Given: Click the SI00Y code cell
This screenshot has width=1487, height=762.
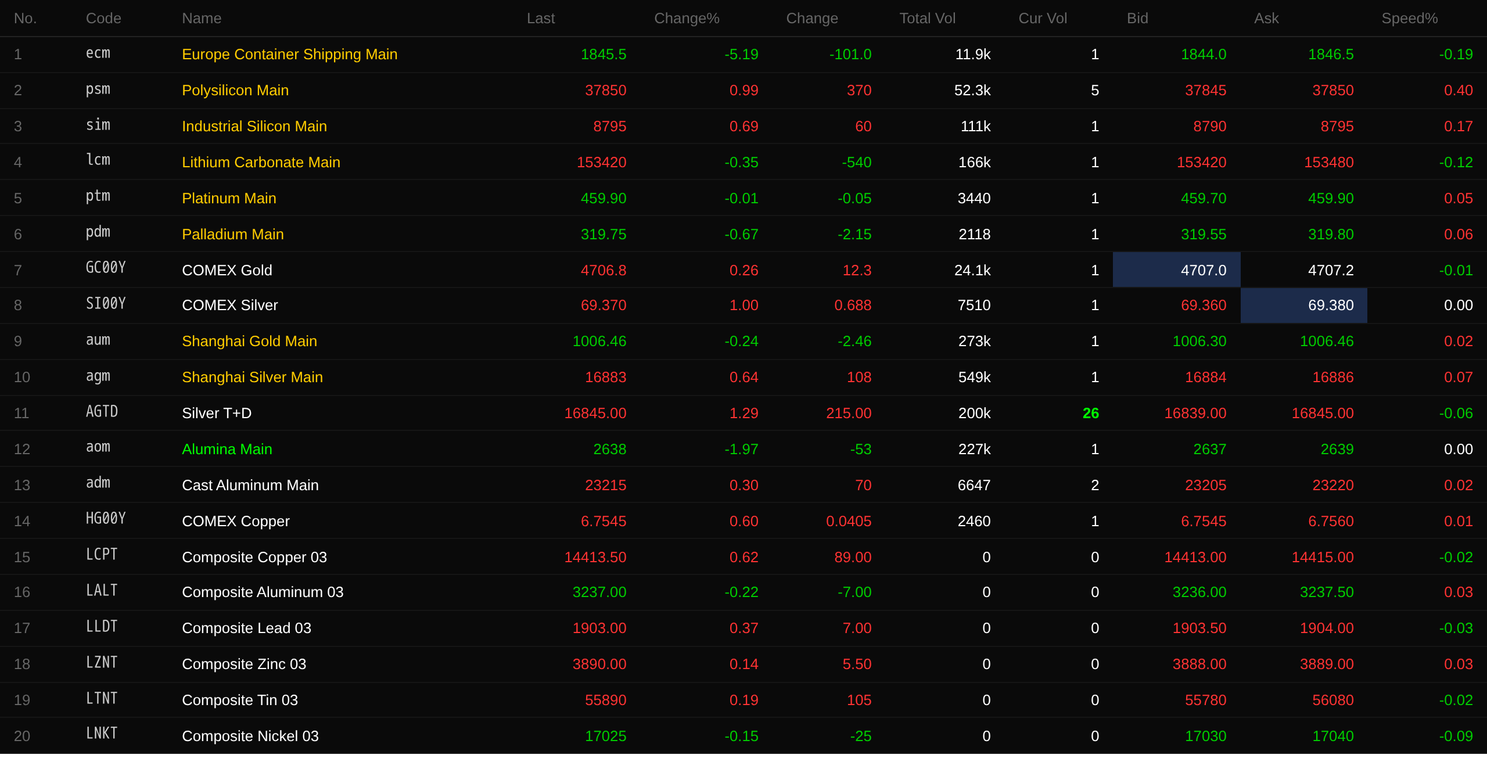Looking at the screenshot, I should click(x=106, y=304).
